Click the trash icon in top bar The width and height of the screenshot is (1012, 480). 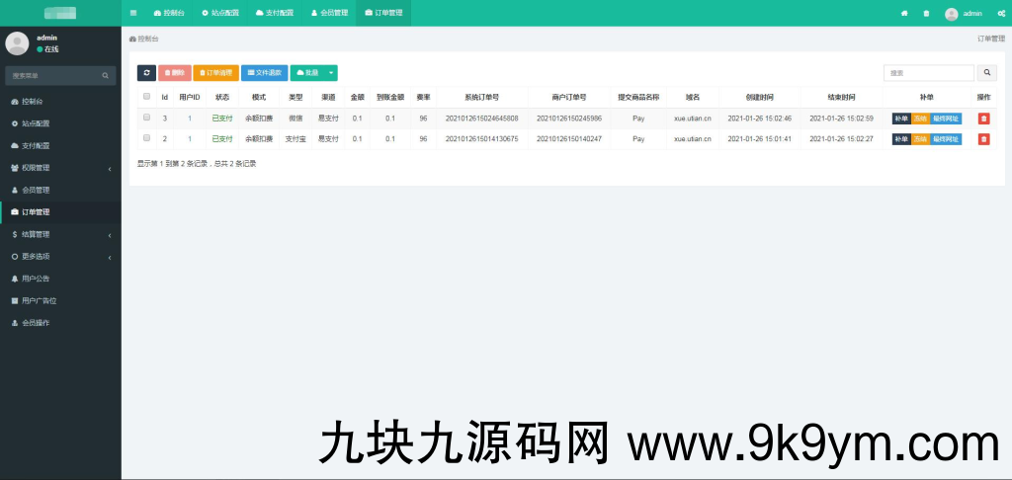click(x=926, y=13)
